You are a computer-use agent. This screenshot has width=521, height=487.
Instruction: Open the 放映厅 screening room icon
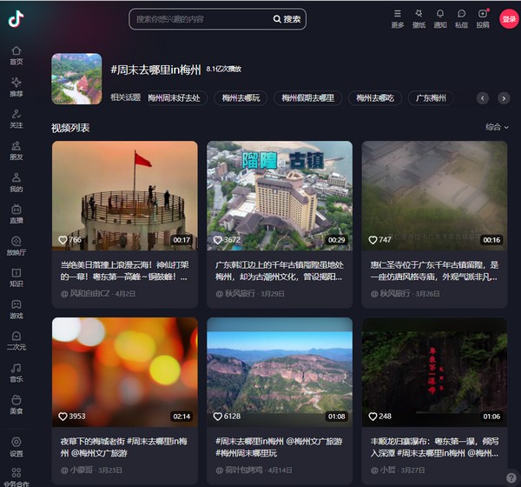(16, 245)
